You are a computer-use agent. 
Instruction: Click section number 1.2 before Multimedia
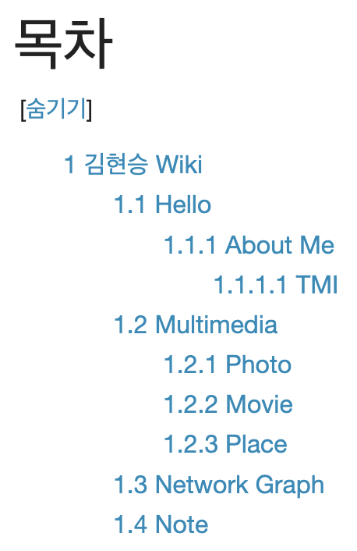click(130, 325)
